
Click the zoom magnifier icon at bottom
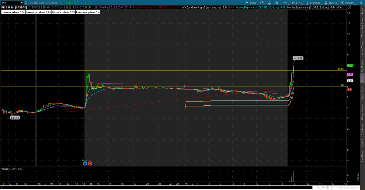(319, 188)
